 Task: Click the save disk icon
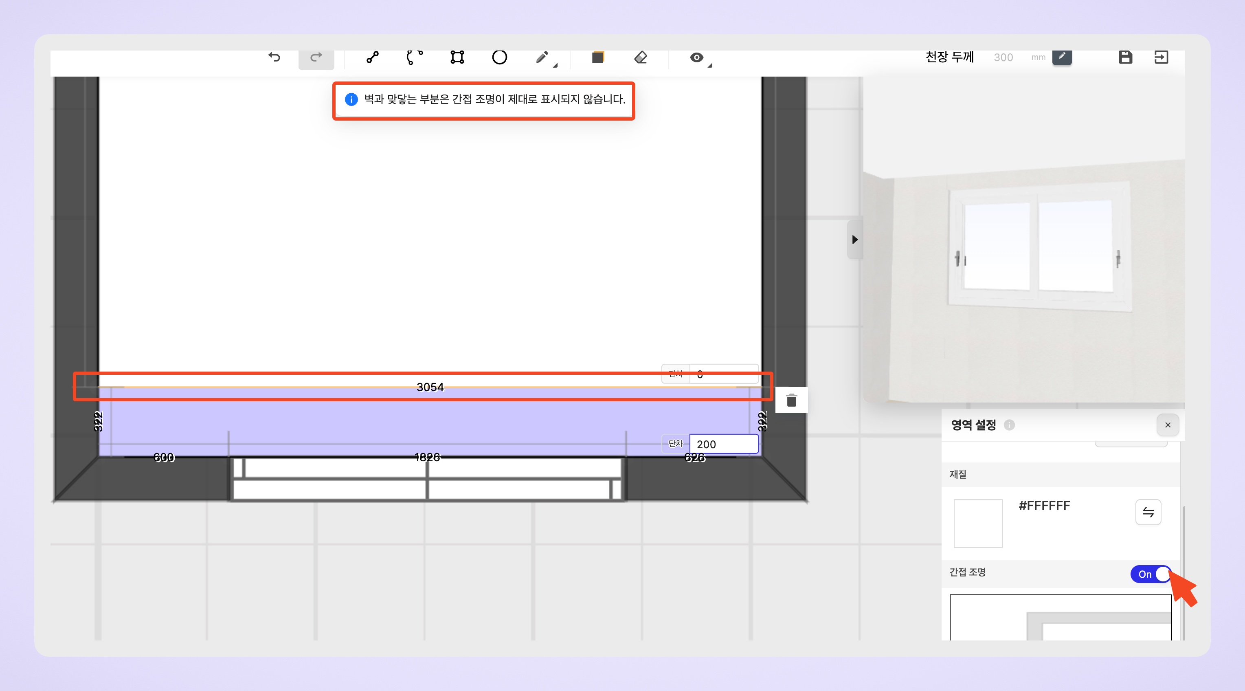1125,57
